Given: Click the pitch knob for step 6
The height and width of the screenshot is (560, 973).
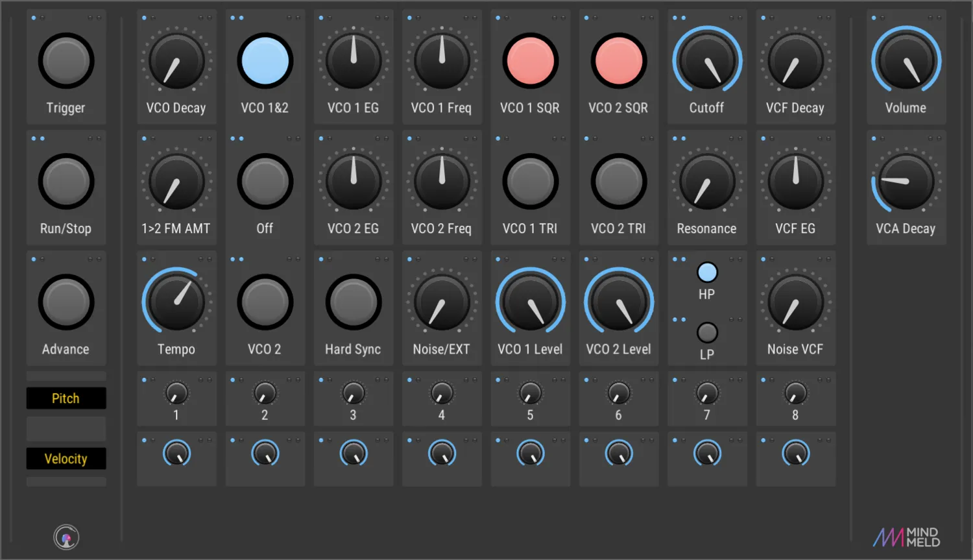Looking at the screenshot, I should pos(619,393).
